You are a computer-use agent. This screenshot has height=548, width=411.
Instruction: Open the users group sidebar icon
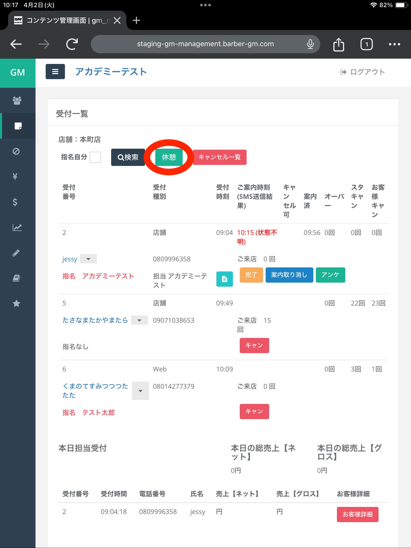point(17,100)
